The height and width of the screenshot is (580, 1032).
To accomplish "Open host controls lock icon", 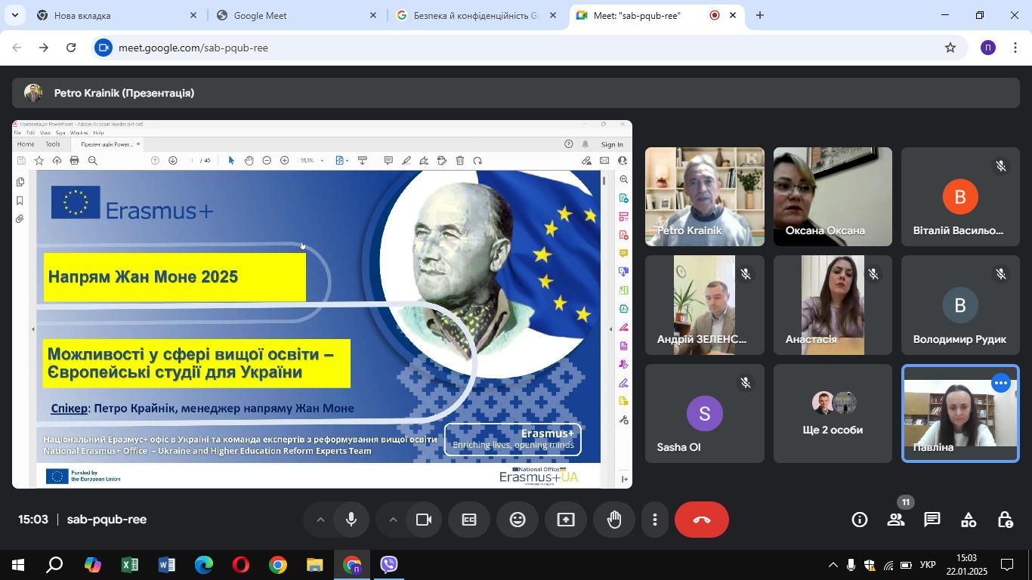I will [x=1005, y=520].
